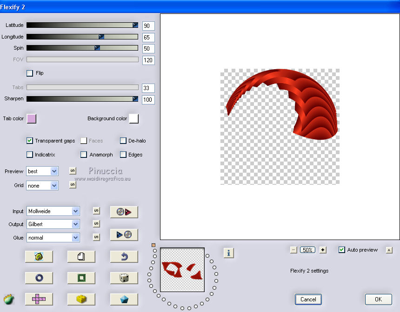Click the S button next to Grid

[x=73, y=184]
